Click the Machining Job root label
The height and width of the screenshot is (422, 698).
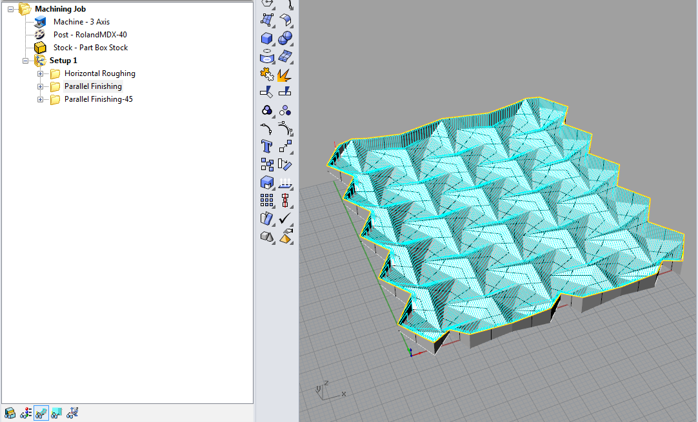click(x=60, y=9)
